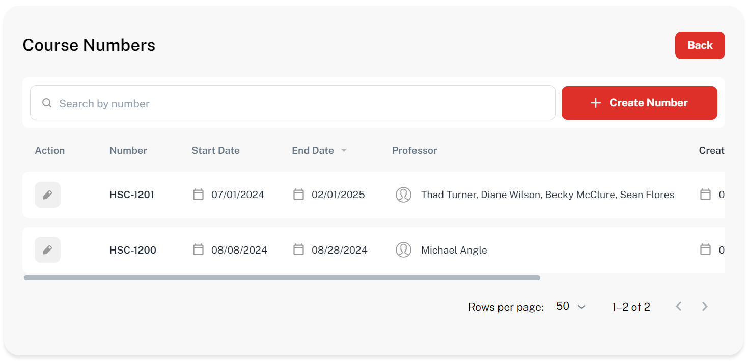Toggle End Date sort arrow
The width and height of the screenshot is (748, 361).
tap(344, 150)
